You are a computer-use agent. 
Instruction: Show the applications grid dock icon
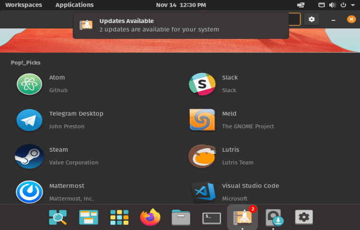click(x=120, y=217)
